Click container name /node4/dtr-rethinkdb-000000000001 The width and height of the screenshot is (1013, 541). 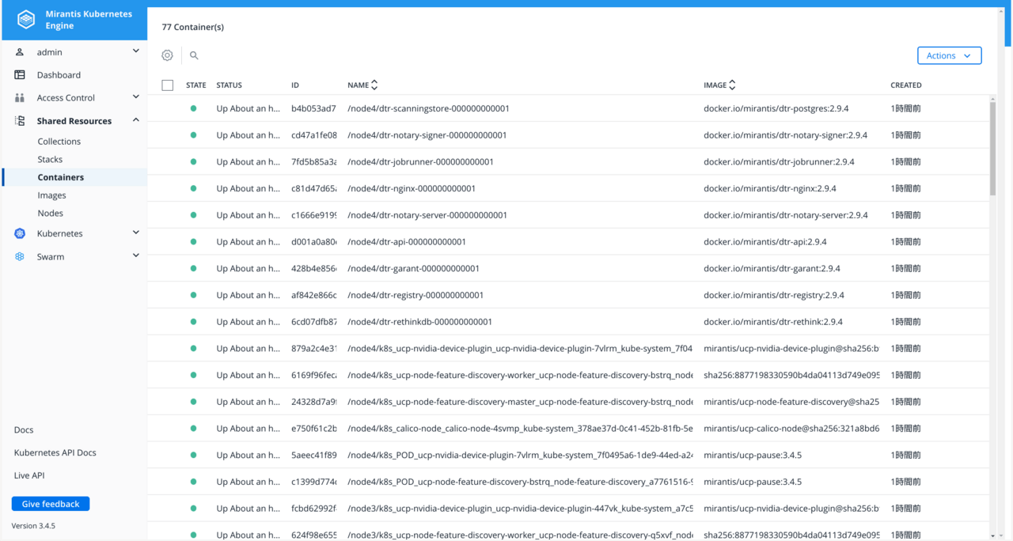tap(419, 322)
